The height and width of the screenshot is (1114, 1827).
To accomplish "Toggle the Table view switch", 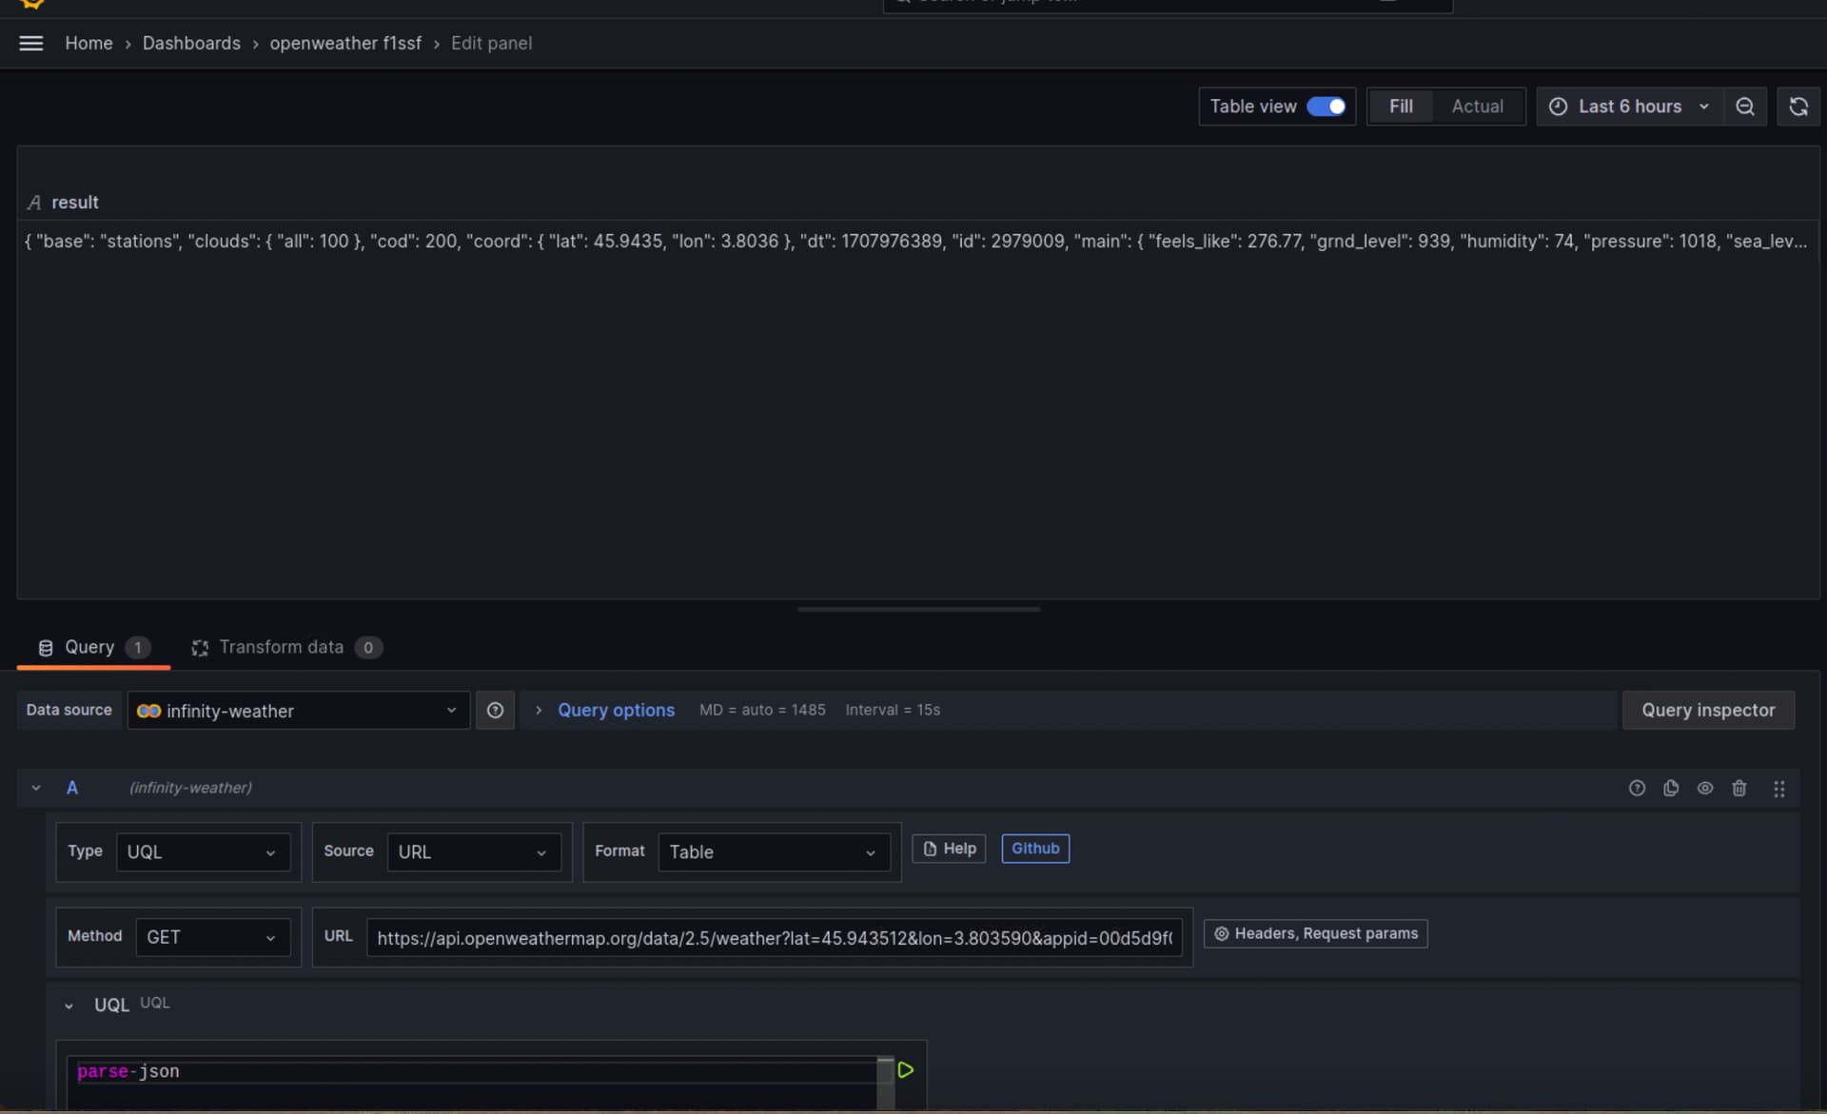I will pos(1326,107).
